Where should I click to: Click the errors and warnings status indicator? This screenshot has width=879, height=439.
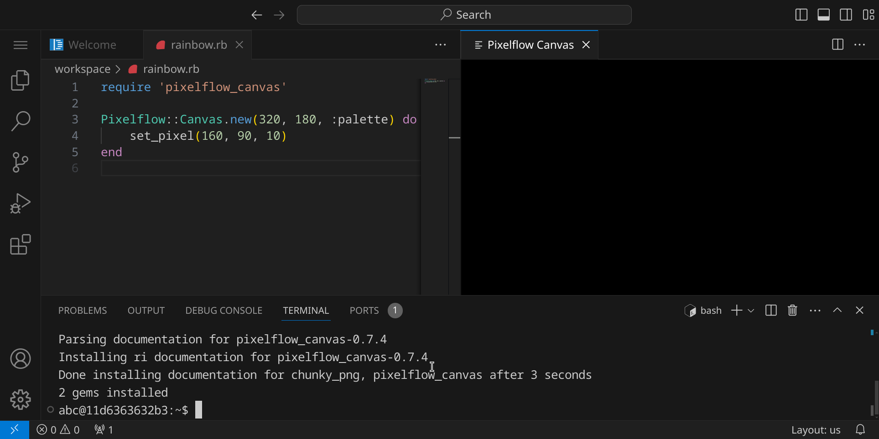(x=58, y=430)
